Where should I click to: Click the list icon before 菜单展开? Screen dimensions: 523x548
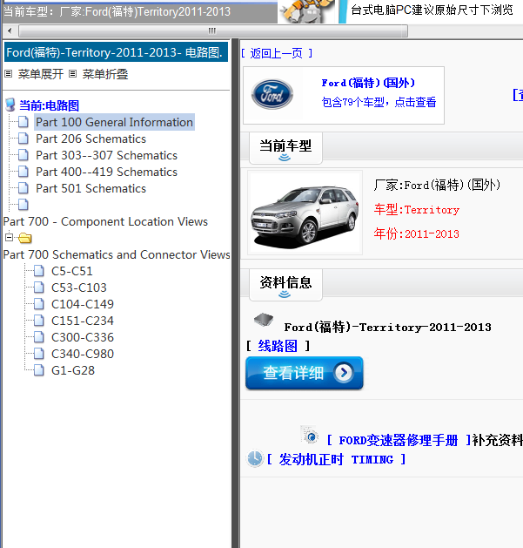(x=9, y=74)
